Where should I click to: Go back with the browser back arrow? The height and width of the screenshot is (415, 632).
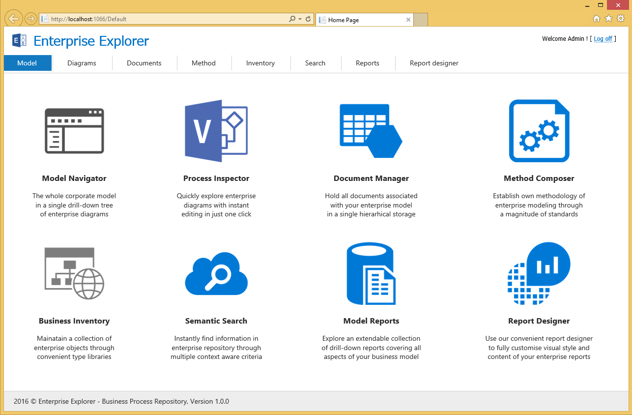pyautogui.click(x=14, y=19)
